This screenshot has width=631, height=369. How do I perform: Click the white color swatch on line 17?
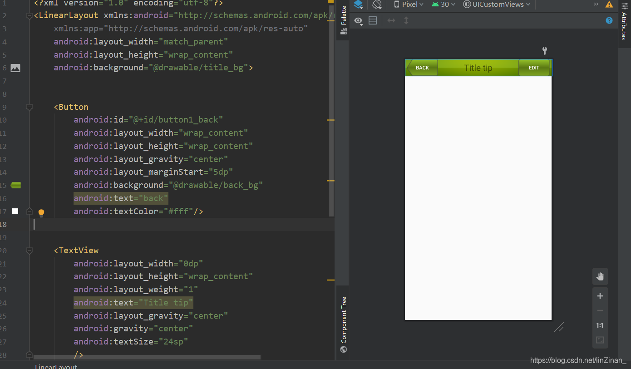pyautogui.click(x=15, y=211)
